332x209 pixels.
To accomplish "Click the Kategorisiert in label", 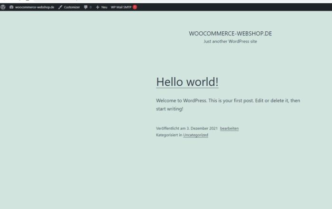I will coord(169,135).
